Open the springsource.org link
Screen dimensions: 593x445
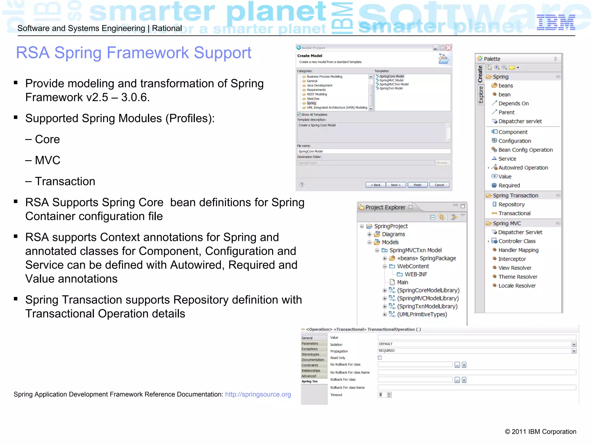(x=258, y=394)
